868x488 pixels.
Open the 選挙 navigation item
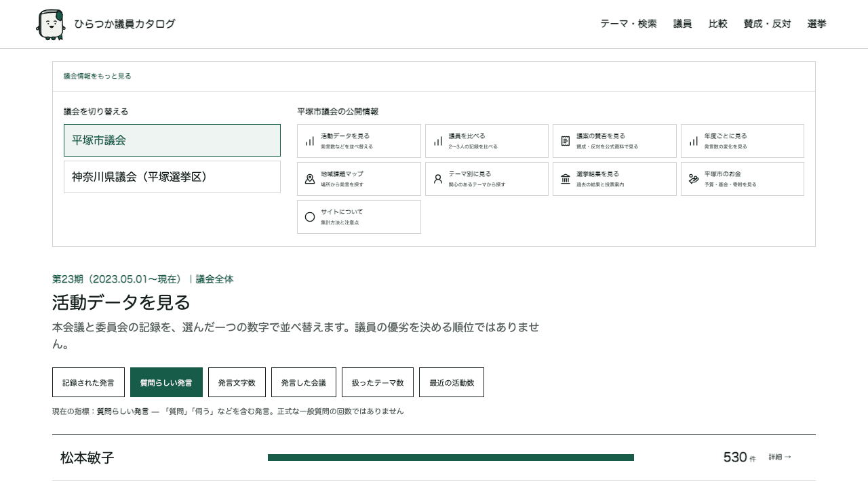817,24
